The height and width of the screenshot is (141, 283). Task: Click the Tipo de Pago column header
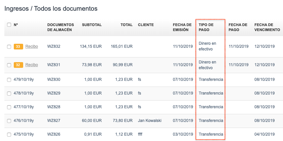tap(206, 27)
